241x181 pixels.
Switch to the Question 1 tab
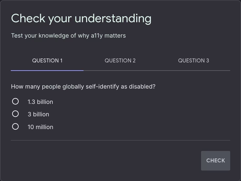47,60
